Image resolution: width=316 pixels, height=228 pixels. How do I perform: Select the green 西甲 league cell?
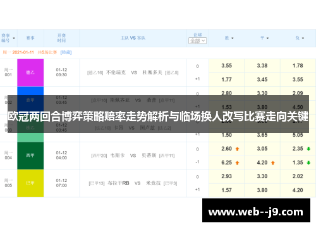pyautogui.click(x=30, y=156)
